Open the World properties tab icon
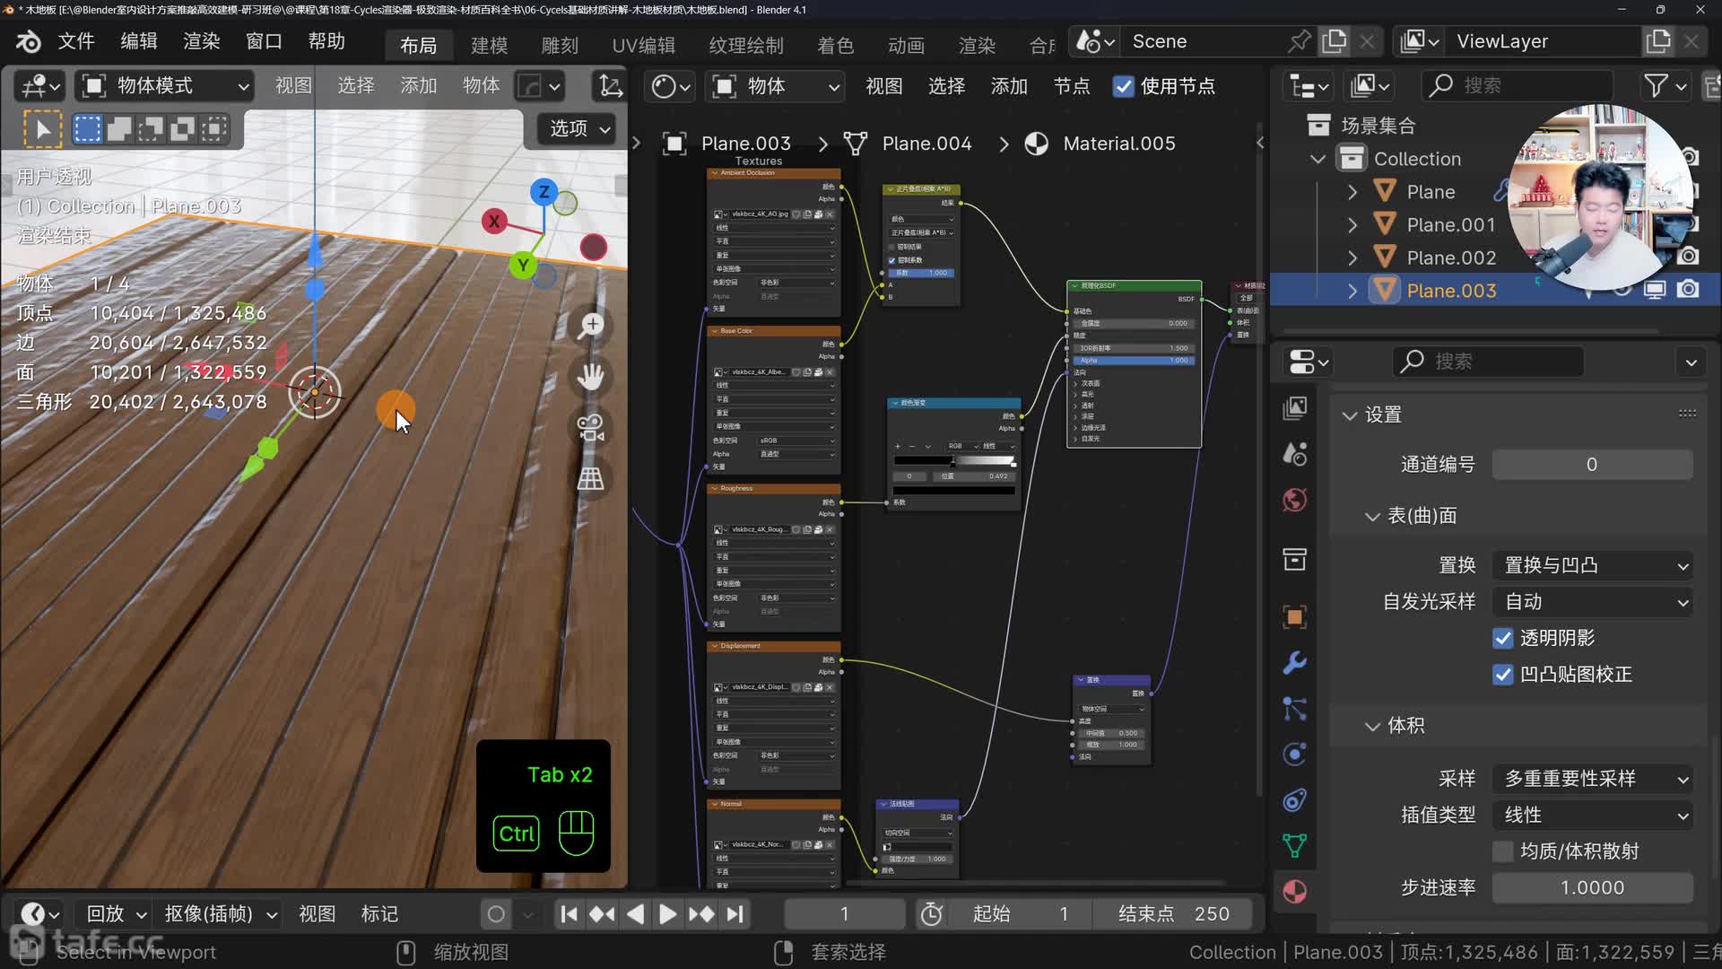This screenshot has width=1722, height=969. click(x=1294, y=500)
